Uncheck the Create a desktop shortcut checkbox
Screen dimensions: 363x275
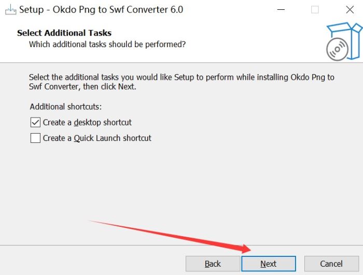pos(35,123)
